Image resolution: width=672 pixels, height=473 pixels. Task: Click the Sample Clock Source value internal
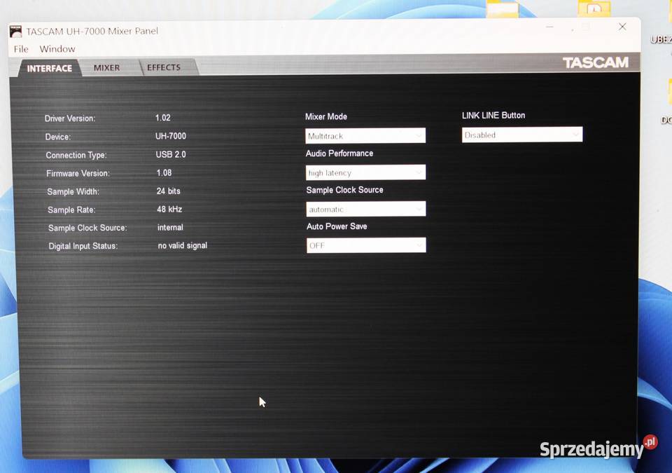coord(170,228)
